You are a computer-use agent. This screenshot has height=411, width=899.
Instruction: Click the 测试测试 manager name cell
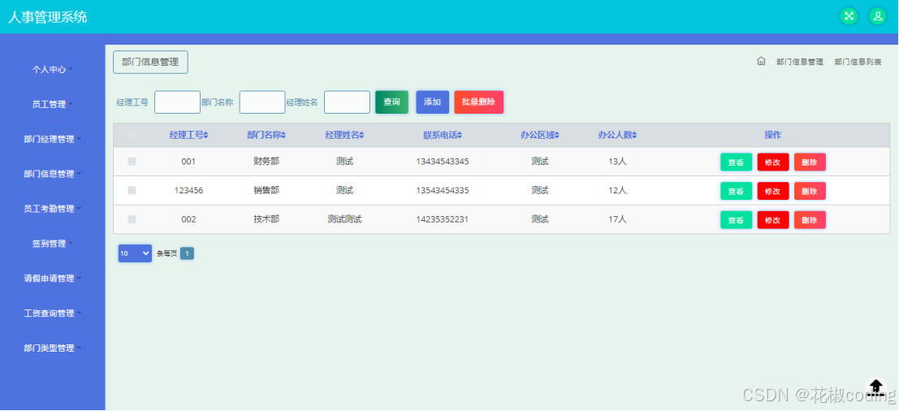tap(344, 219)
